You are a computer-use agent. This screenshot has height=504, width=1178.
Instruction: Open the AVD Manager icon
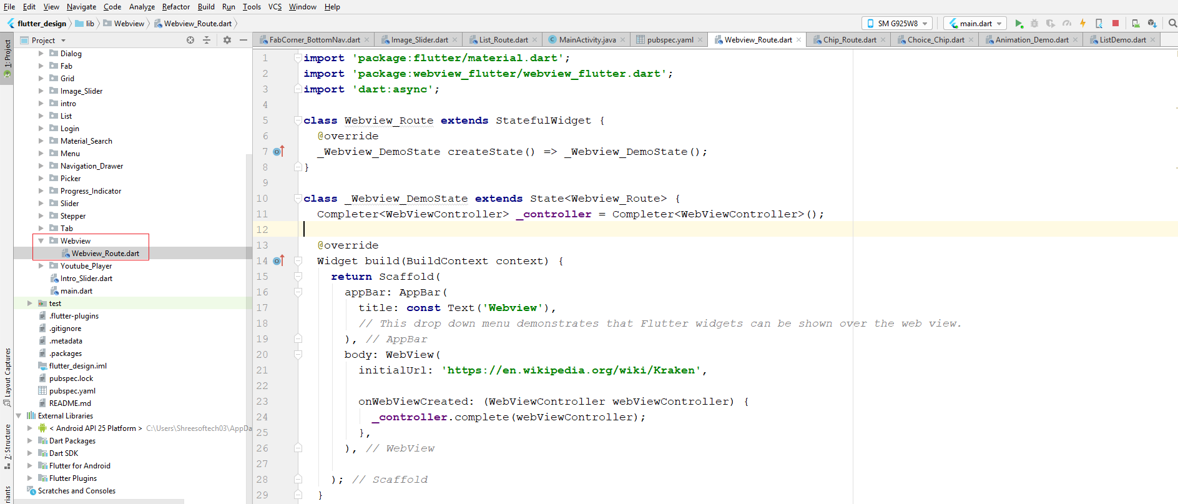point(1136,24)
